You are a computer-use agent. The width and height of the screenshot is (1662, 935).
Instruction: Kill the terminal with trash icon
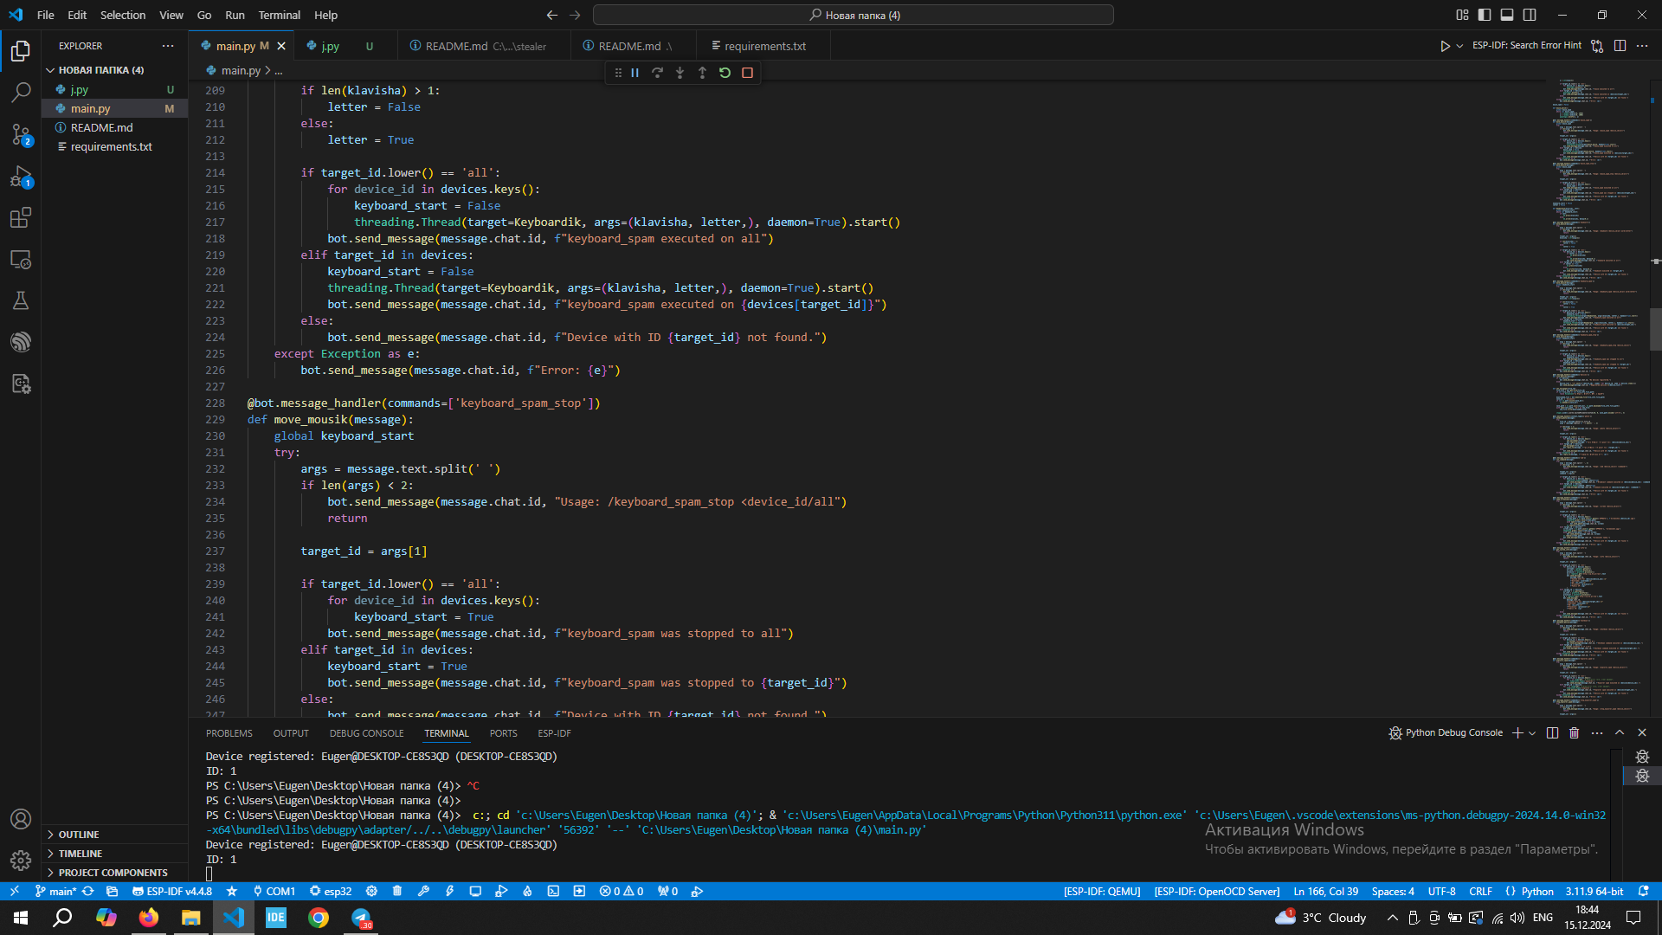coord(1575,733)
